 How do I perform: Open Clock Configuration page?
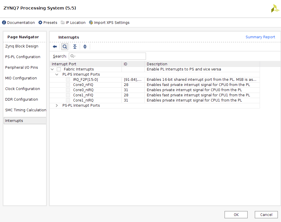pos(22,89)
